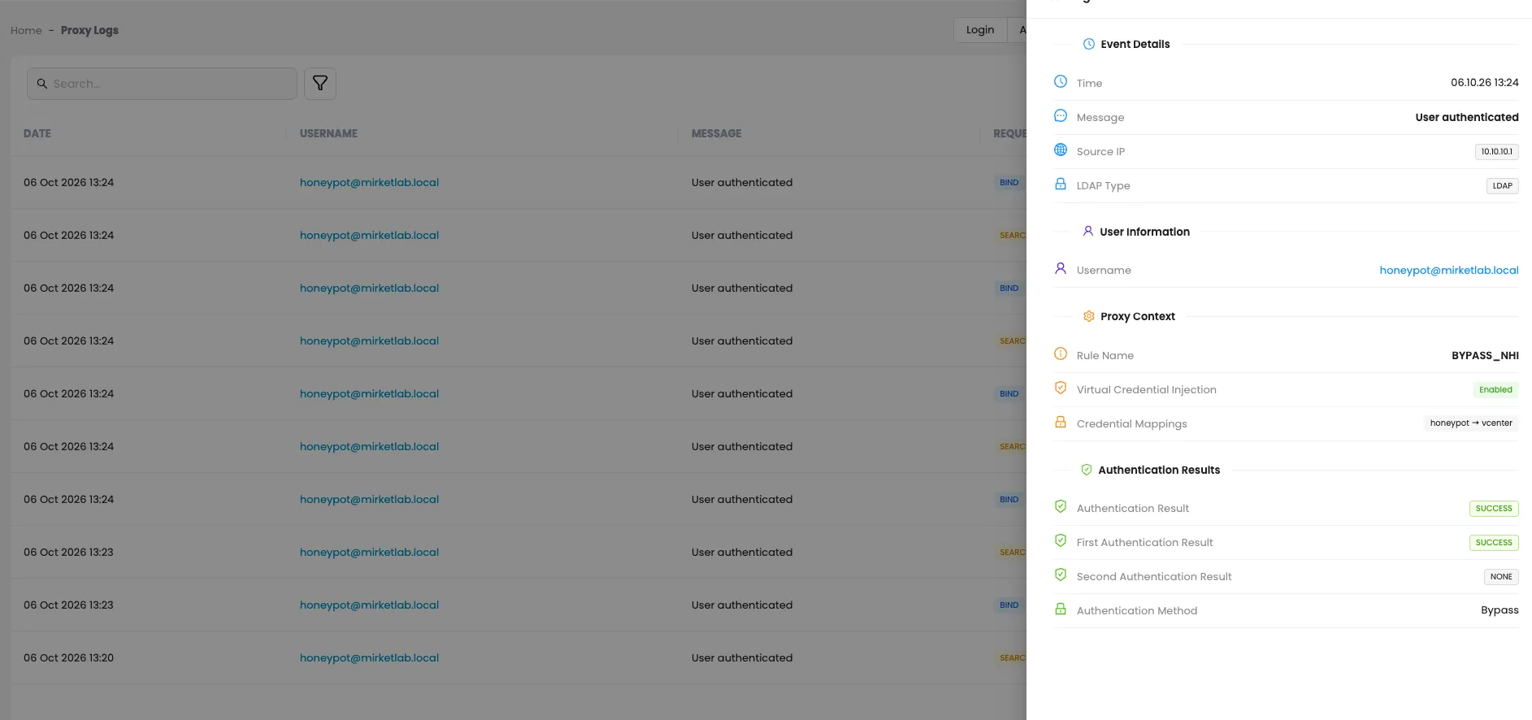Viewport: 1532px width, 720px height.
Task: Click SUCCESS badge for Authentication Result
Action: click(1494, 509)
